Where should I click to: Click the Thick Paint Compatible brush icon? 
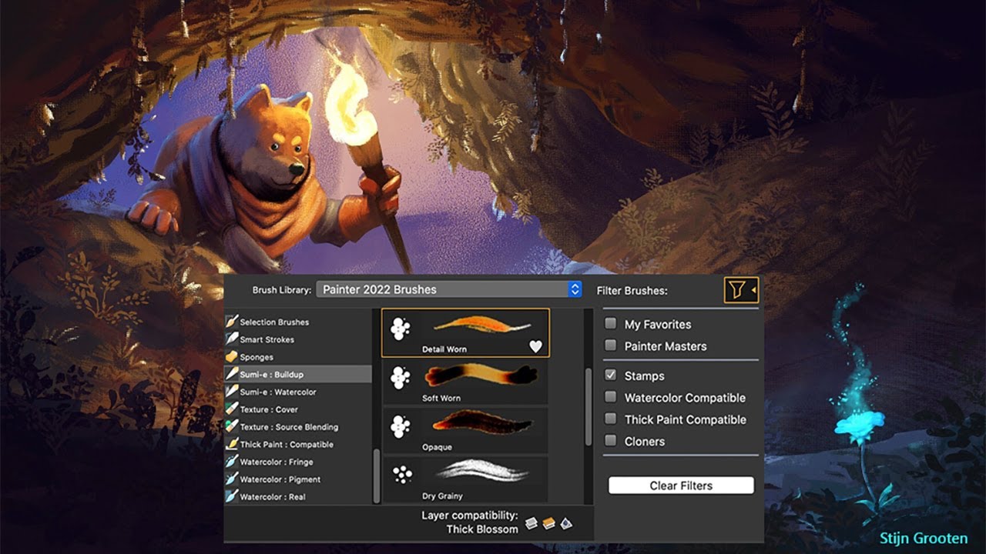pos(231,444)
